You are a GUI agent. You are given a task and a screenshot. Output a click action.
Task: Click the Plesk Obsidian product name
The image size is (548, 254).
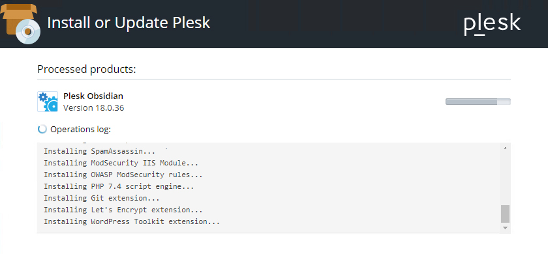point(93,96)
